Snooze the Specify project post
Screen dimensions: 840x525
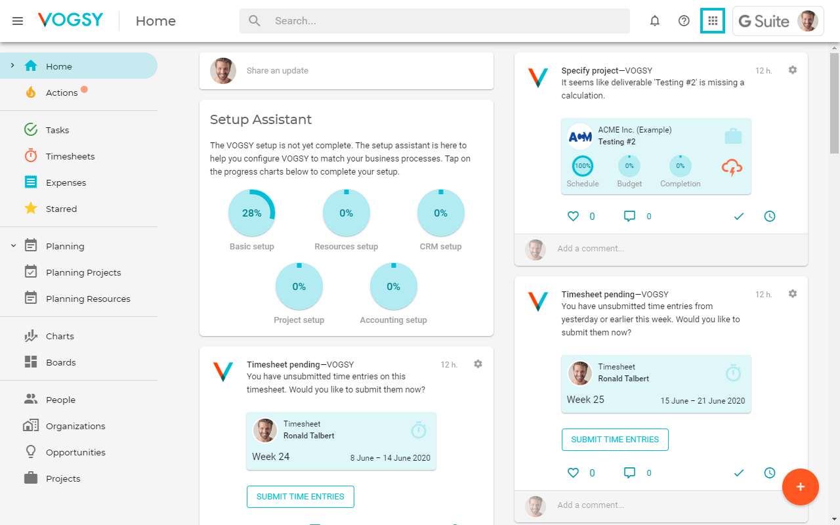(x=770, y=216)
